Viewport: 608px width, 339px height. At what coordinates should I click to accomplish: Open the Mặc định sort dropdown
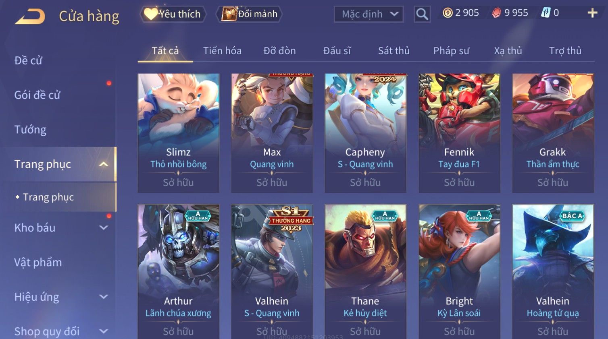click(369, 14)
